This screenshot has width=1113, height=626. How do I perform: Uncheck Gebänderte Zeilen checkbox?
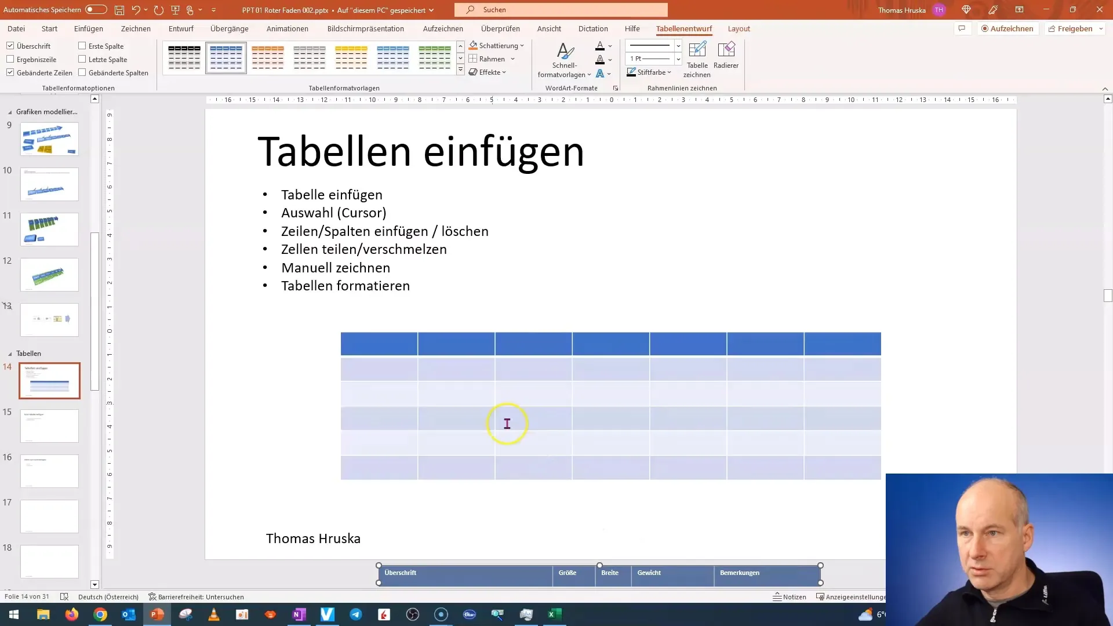pos(10,72)
